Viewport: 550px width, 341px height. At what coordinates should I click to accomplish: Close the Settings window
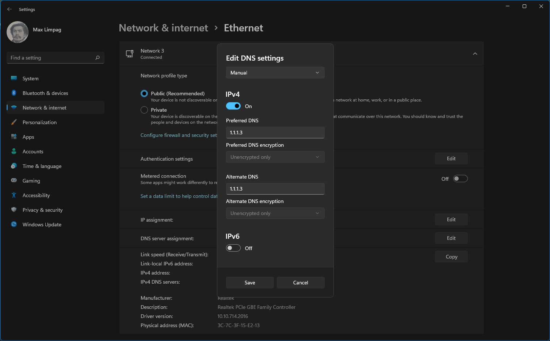pos(541,6)
